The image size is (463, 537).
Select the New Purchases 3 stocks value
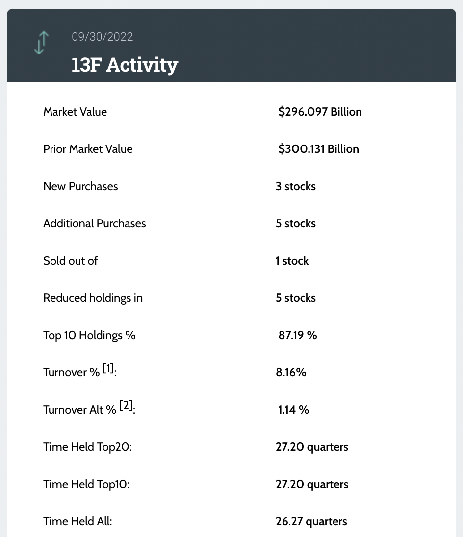(x=296, y=186)
